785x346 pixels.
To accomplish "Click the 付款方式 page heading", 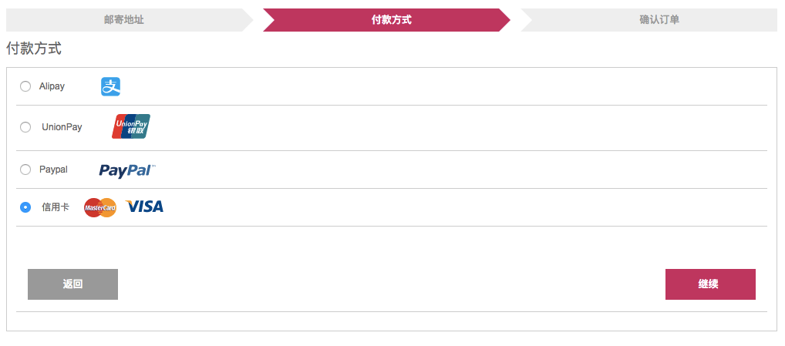I will (33, 49).
